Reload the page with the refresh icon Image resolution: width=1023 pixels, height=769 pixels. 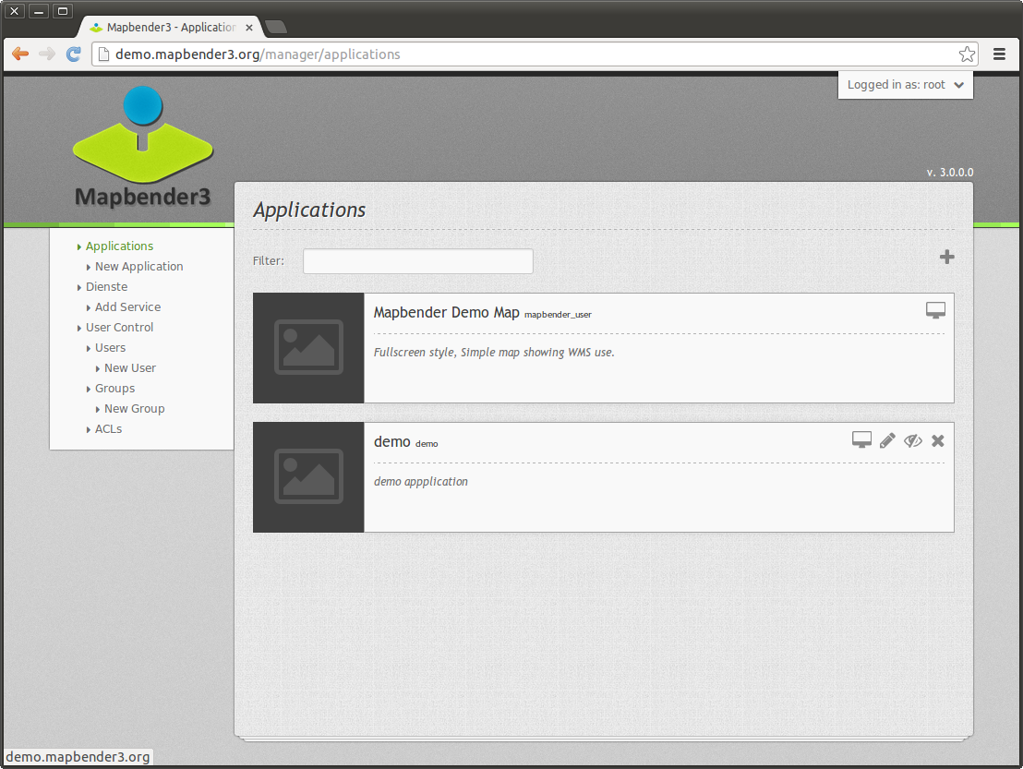74,54
